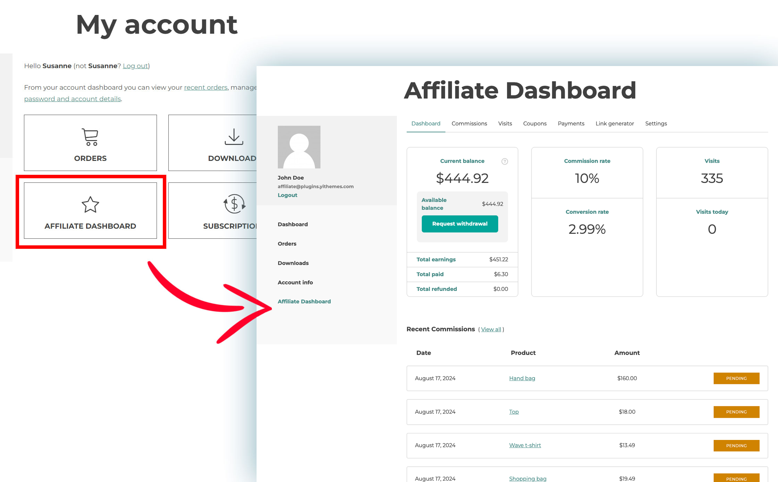Screen dimensions: 778x482
Task: Click the Current balance help icon
Action: [505, 161]
